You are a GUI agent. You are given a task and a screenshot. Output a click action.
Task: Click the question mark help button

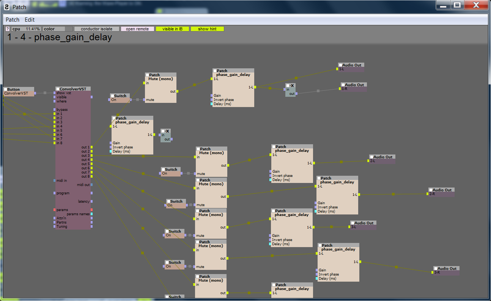(8, 29)
